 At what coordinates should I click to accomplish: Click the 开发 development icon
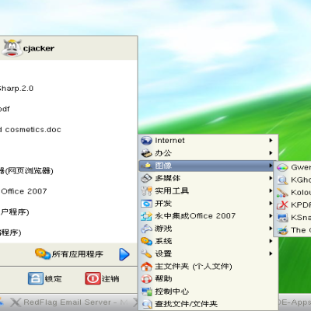click(146, 204)
